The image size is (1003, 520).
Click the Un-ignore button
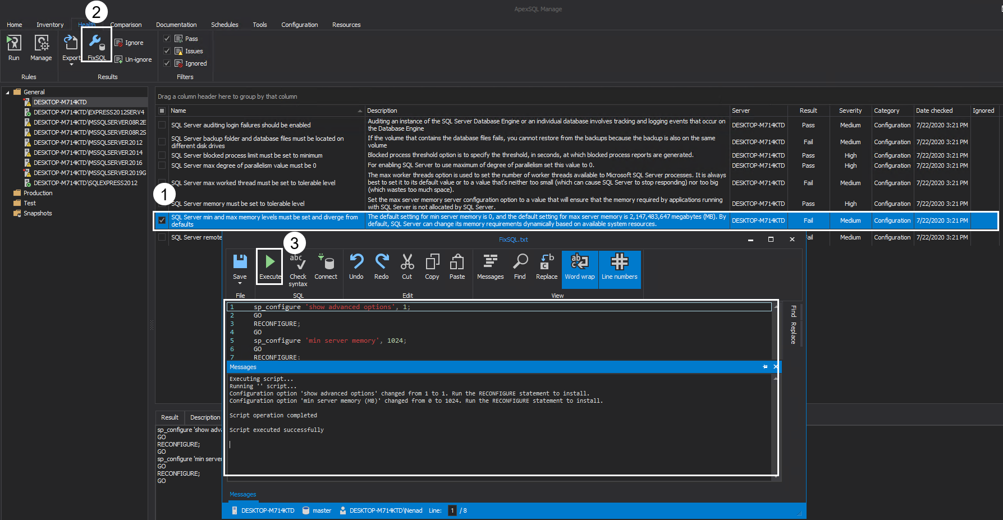coord(134,59)
